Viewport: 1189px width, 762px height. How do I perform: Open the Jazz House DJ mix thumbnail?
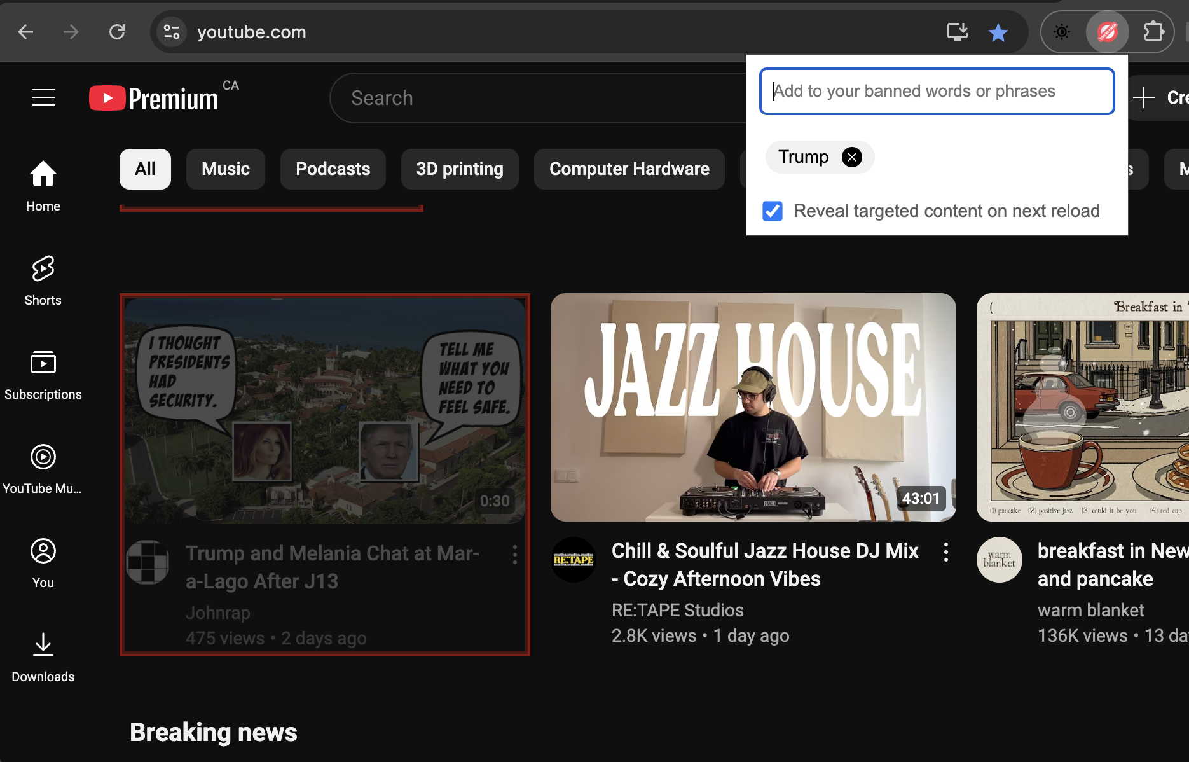point(753,407)
